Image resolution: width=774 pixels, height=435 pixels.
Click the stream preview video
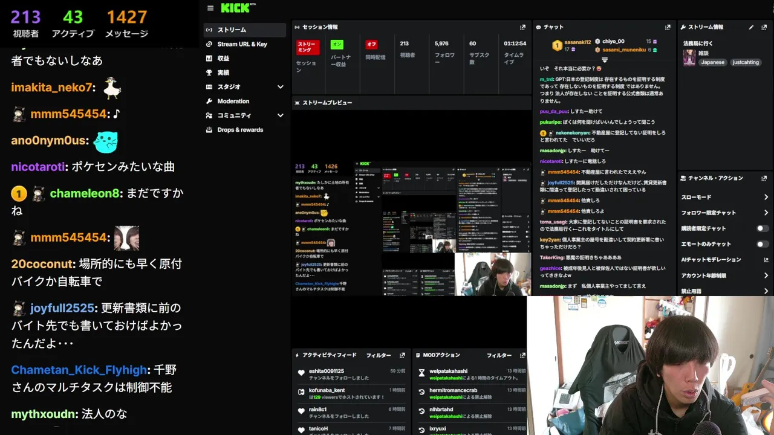pyautogui.click(x=411, y=228)
